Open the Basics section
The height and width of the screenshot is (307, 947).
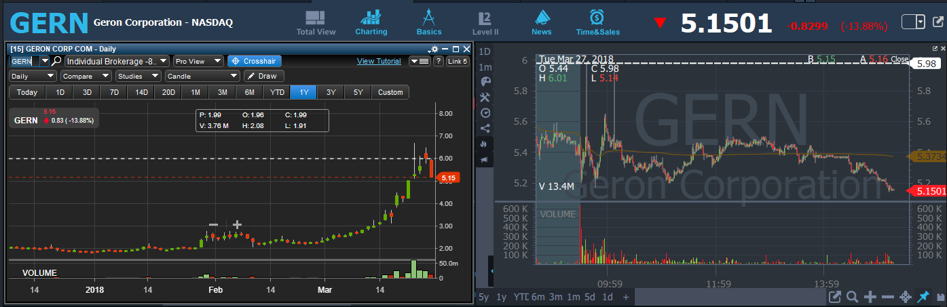[x=429, y=22]
